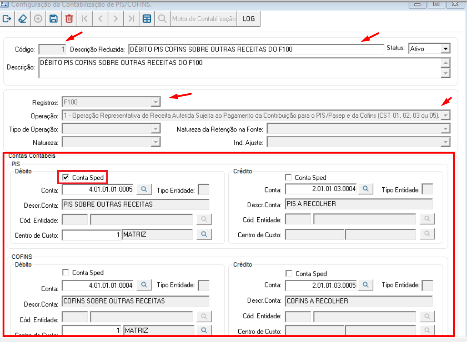Click PIS credit Centro de Custo search icon
The height and width of the screenshot is (342, 467).
427,234
